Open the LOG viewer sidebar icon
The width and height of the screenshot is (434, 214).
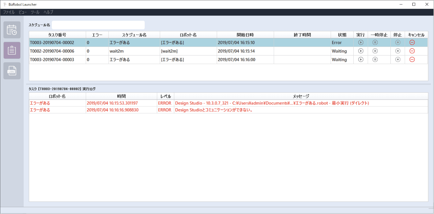[x=12, y=71]
